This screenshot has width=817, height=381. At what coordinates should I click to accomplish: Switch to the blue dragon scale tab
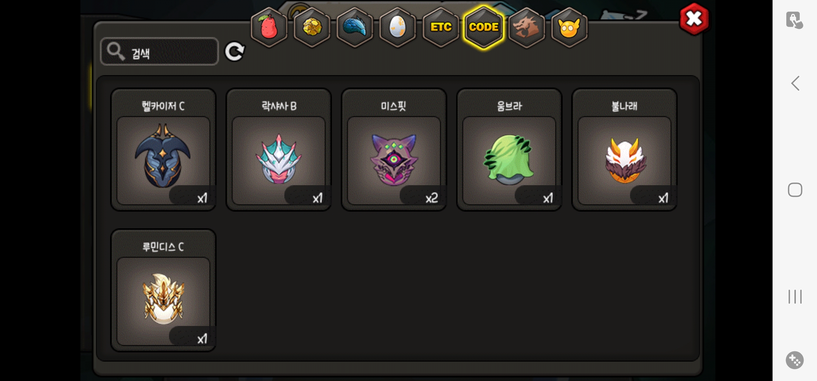(x=355, y=27)
